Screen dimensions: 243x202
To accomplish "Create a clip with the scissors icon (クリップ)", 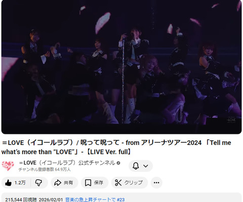I will click(x=118, y=183).
